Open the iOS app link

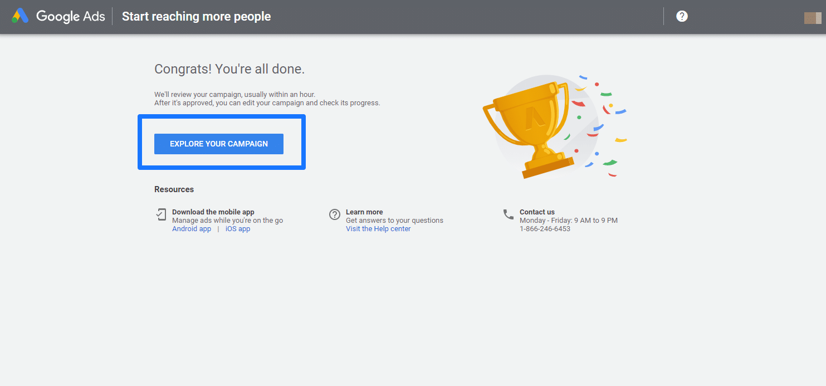[238, 229]
